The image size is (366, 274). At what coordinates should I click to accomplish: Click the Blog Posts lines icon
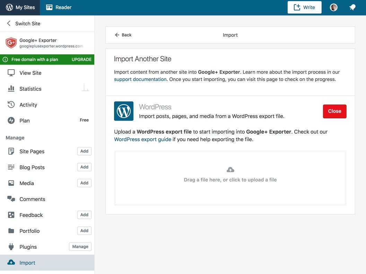pyautogui.click(x=11, y=167)
